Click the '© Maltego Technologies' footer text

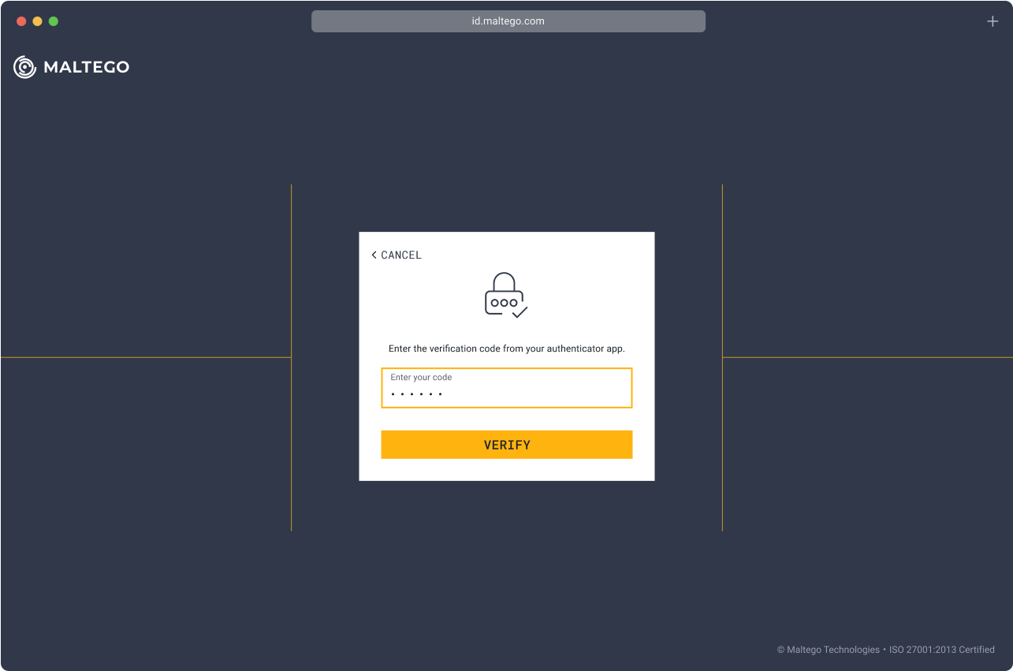(828, 650)
